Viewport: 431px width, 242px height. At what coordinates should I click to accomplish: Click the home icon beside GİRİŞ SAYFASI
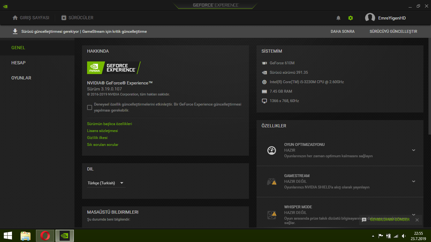[15, 18]
